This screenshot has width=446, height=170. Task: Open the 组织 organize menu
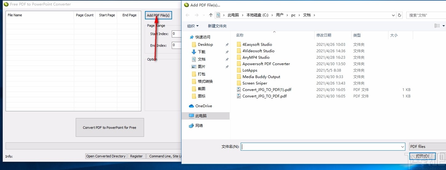pos(193,26)
